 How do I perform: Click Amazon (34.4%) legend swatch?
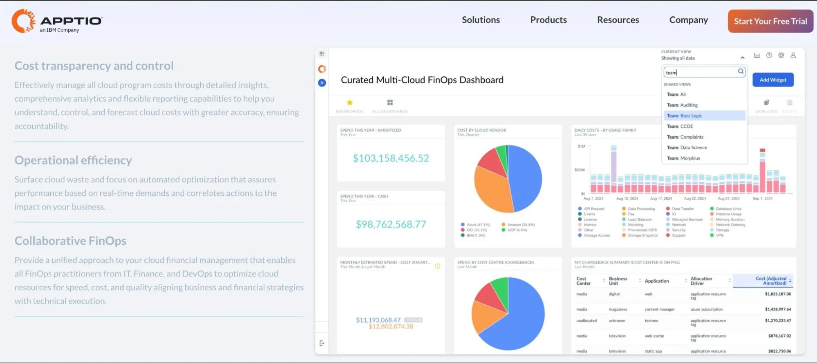[504, 225]
